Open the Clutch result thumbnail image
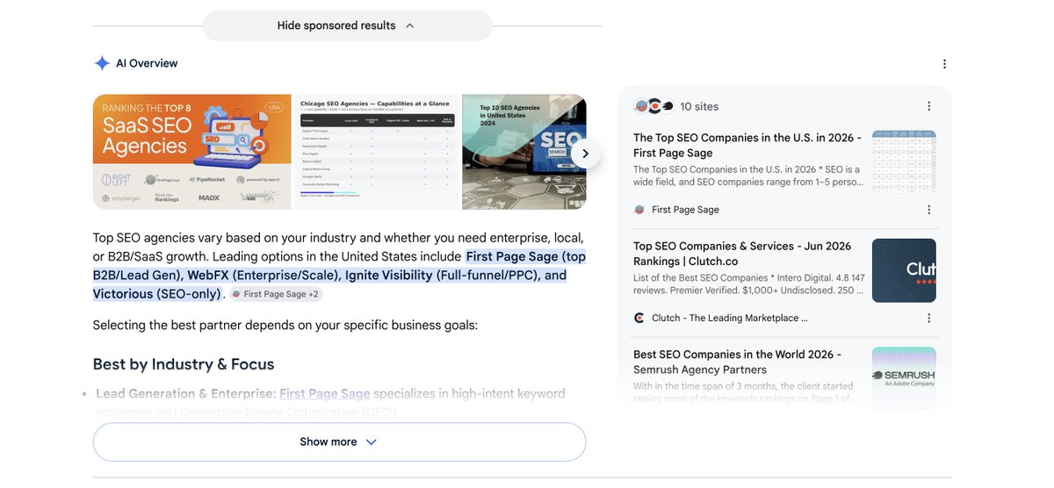The width and height of the screenshot is (1054, 488). tap(904, 270)
